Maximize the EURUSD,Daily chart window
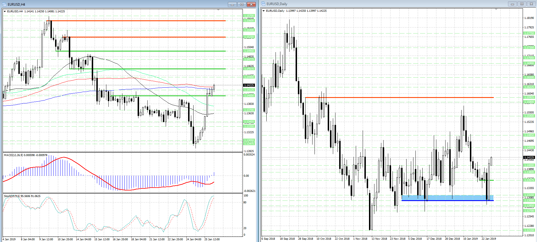This screenshot has width=537, height=242. 522,4
